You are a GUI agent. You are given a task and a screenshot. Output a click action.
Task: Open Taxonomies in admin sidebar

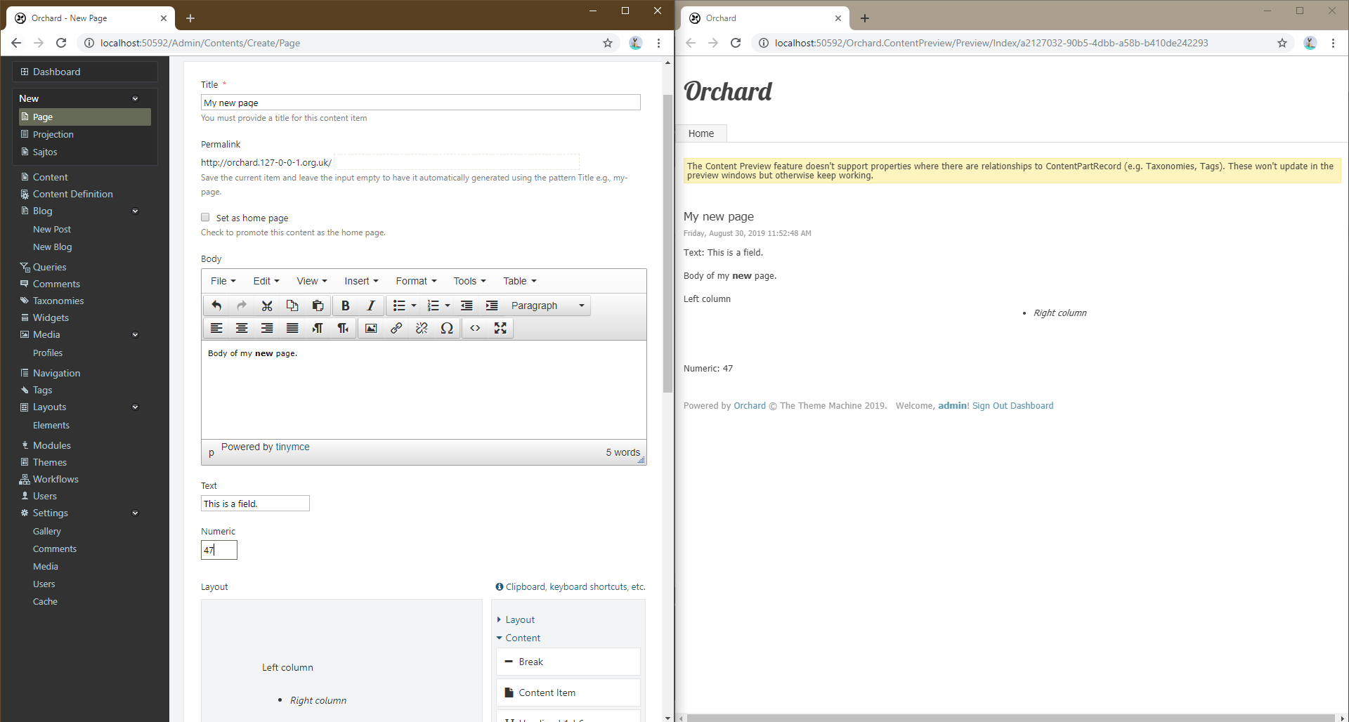click(x=58, y=301)
